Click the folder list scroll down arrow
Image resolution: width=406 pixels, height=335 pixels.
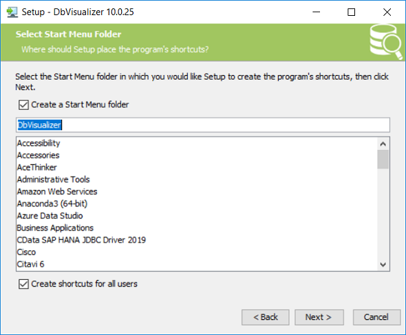coord(383,264)
